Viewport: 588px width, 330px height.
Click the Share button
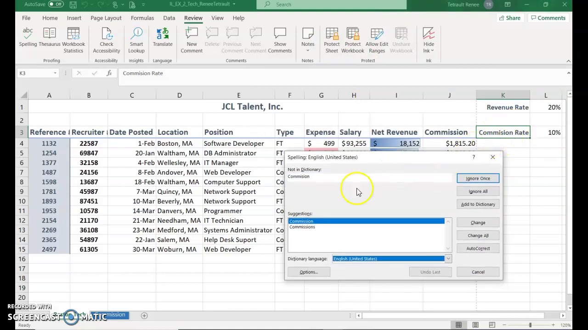point(509,18)
